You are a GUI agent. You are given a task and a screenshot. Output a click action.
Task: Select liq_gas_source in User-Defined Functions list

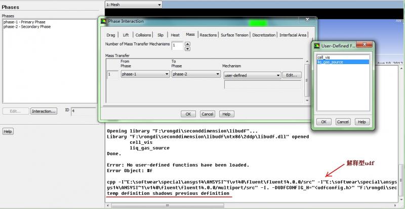pyautogui.click(x=343, y=62)
